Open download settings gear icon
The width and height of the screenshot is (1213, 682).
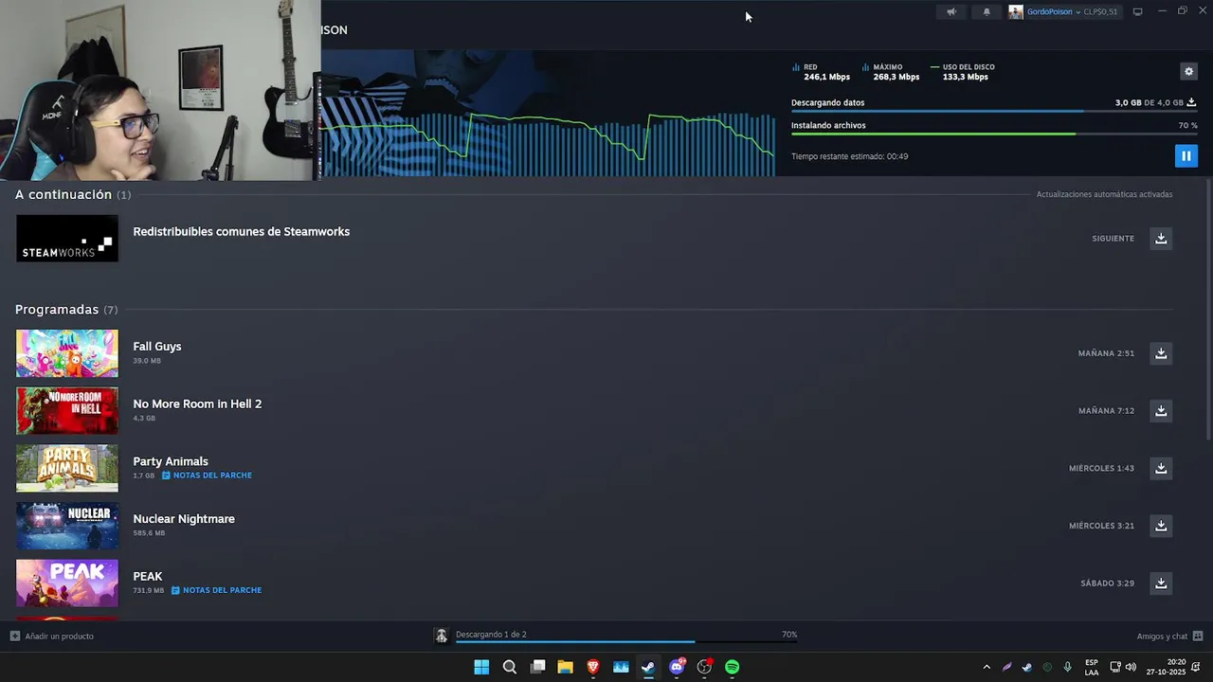[x=1188, y=71]
